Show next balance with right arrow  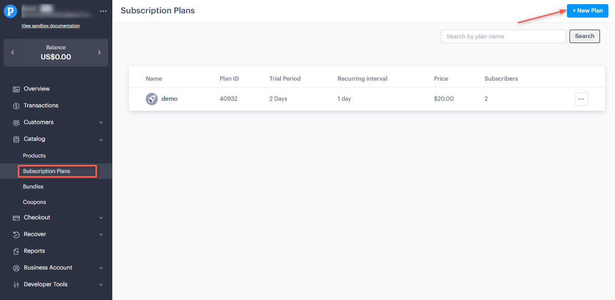click(x=99, y=52)
